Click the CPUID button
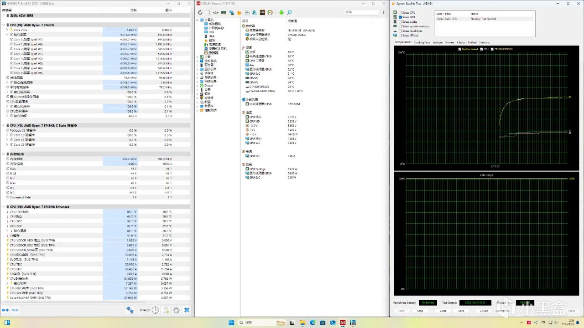 (x=484, y=311)
